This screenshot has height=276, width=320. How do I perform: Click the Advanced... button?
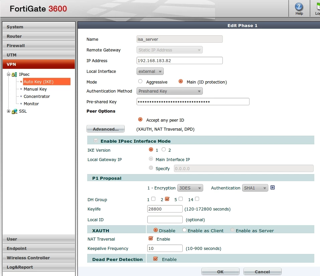pos(106,129)
